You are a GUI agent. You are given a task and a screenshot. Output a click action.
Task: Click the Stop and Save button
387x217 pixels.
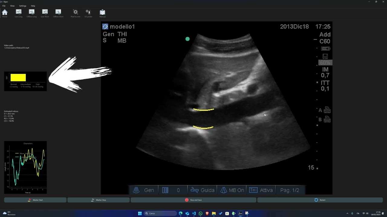[x=193, y=200]
